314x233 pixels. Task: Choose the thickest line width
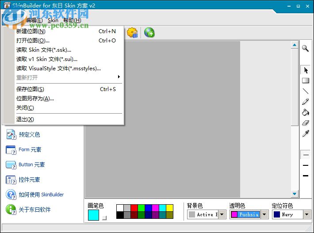[x=306, y=176]
